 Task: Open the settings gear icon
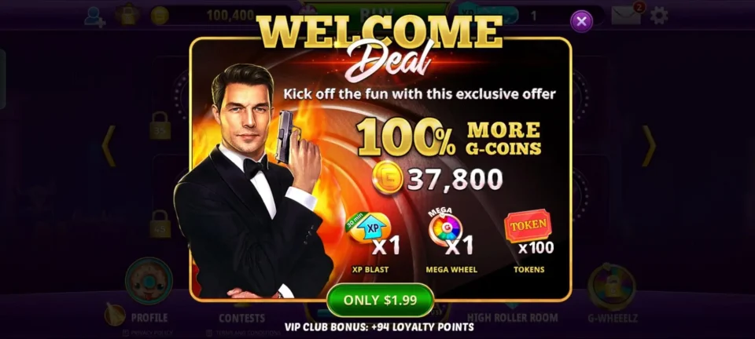pos(659,16)
